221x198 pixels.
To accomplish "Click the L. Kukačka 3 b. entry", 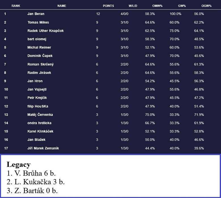I will click(35, 182).
